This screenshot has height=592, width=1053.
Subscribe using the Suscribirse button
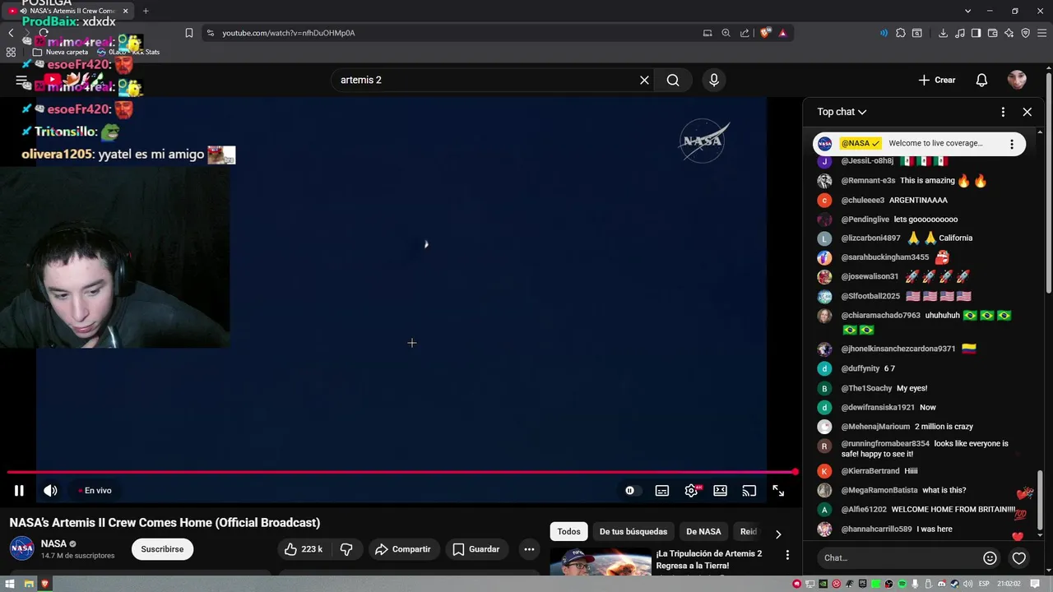162,549
